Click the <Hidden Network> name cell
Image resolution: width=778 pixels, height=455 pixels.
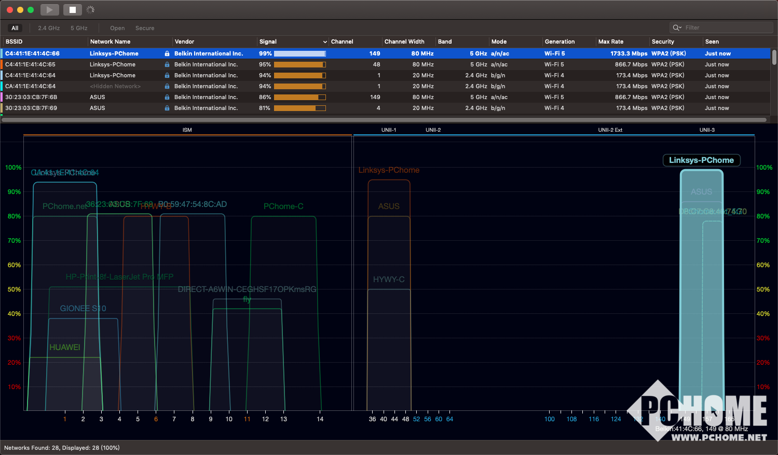(x=115, y=86)
